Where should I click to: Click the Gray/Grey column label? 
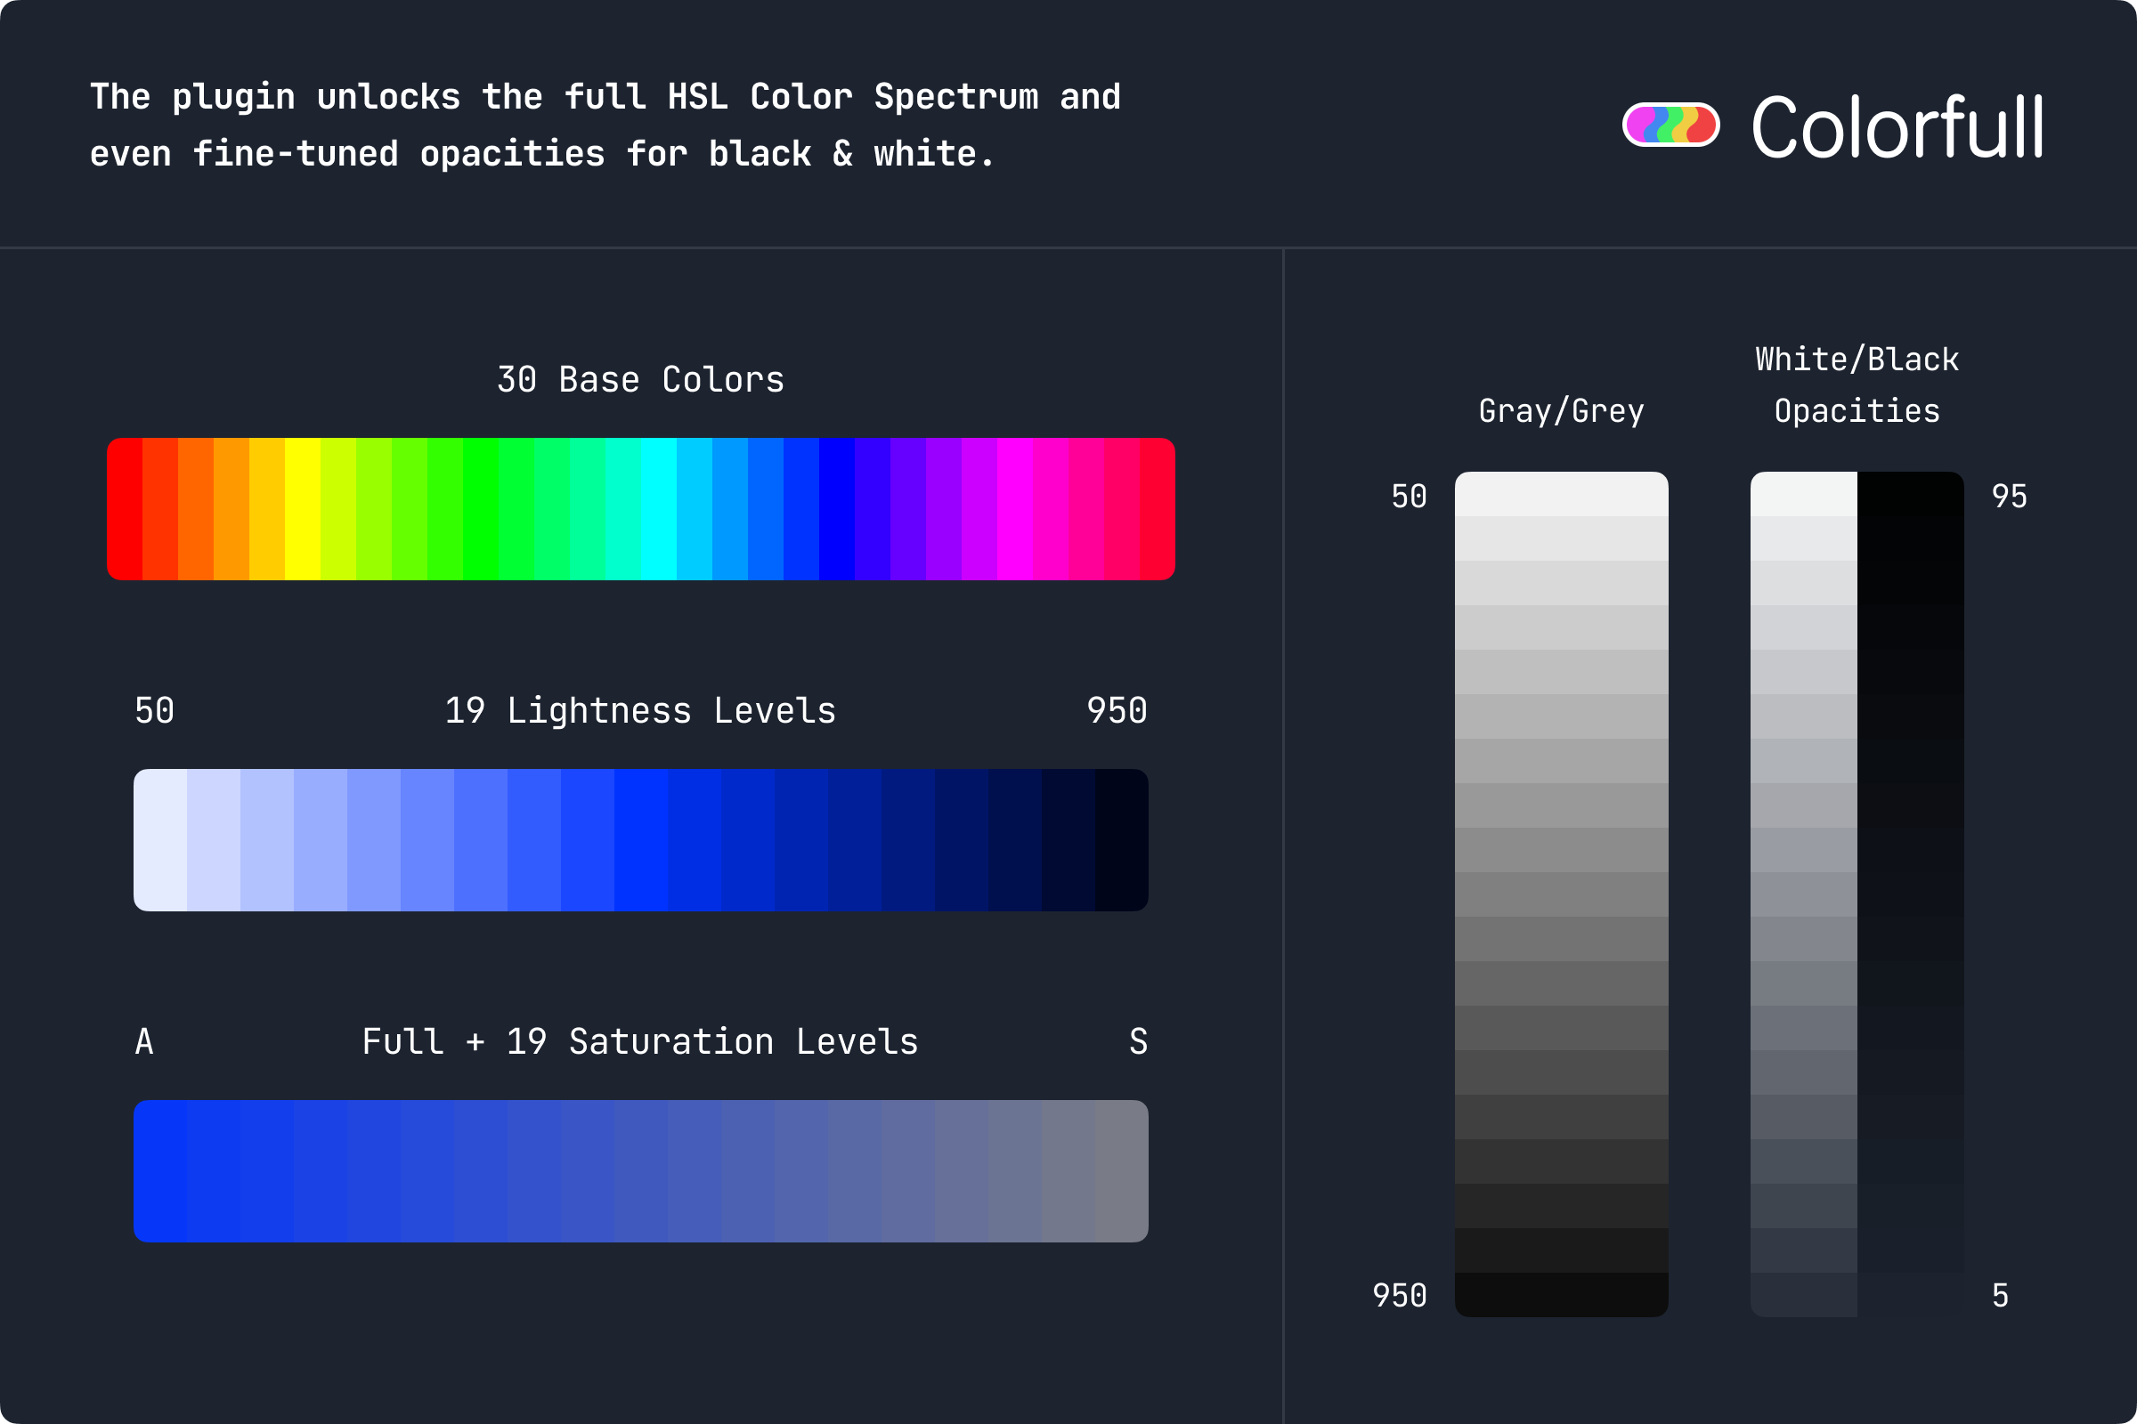pyautogui.click(x=1561, y=410)
